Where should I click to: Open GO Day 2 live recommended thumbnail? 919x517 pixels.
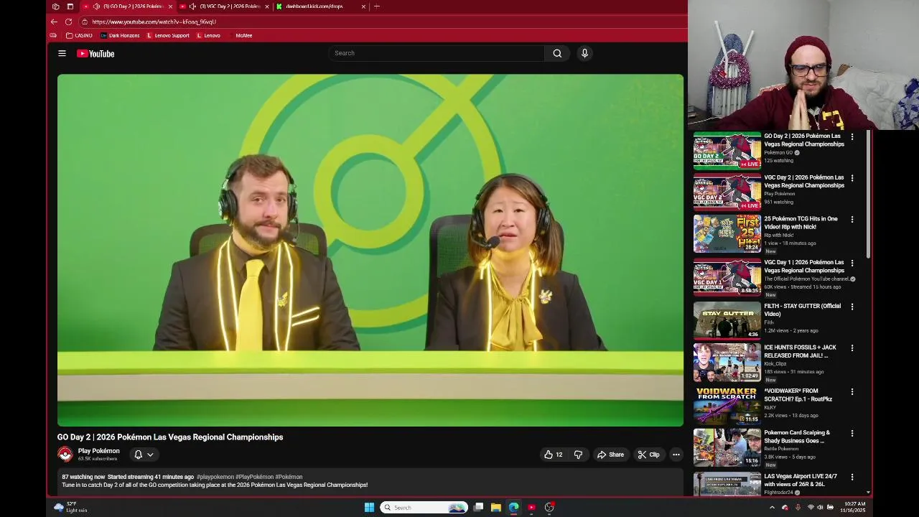click(727, 151)
